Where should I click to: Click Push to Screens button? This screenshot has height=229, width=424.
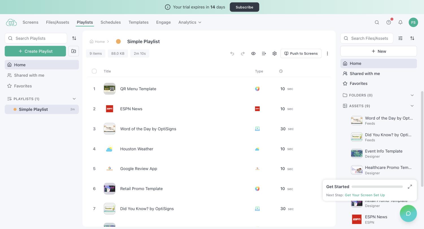click(301, 54)
